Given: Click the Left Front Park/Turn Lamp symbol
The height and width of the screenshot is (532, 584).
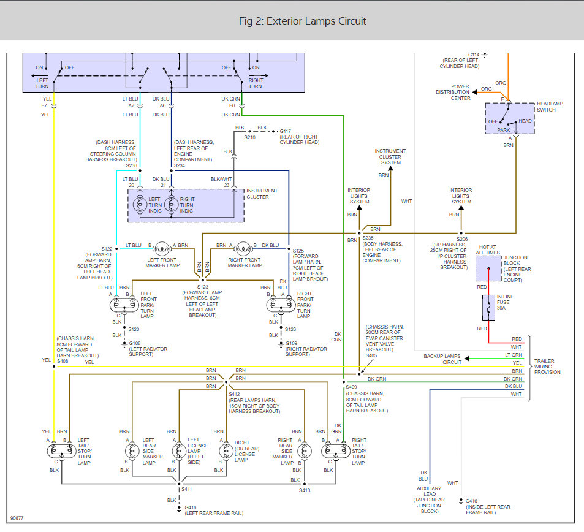Looking at the screenshot, I should click(124, 305).
